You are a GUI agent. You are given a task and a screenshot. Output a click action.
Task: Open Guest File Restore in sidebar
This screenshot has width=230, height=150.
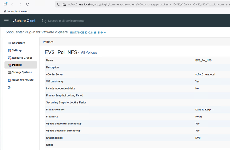pos(23,80)
